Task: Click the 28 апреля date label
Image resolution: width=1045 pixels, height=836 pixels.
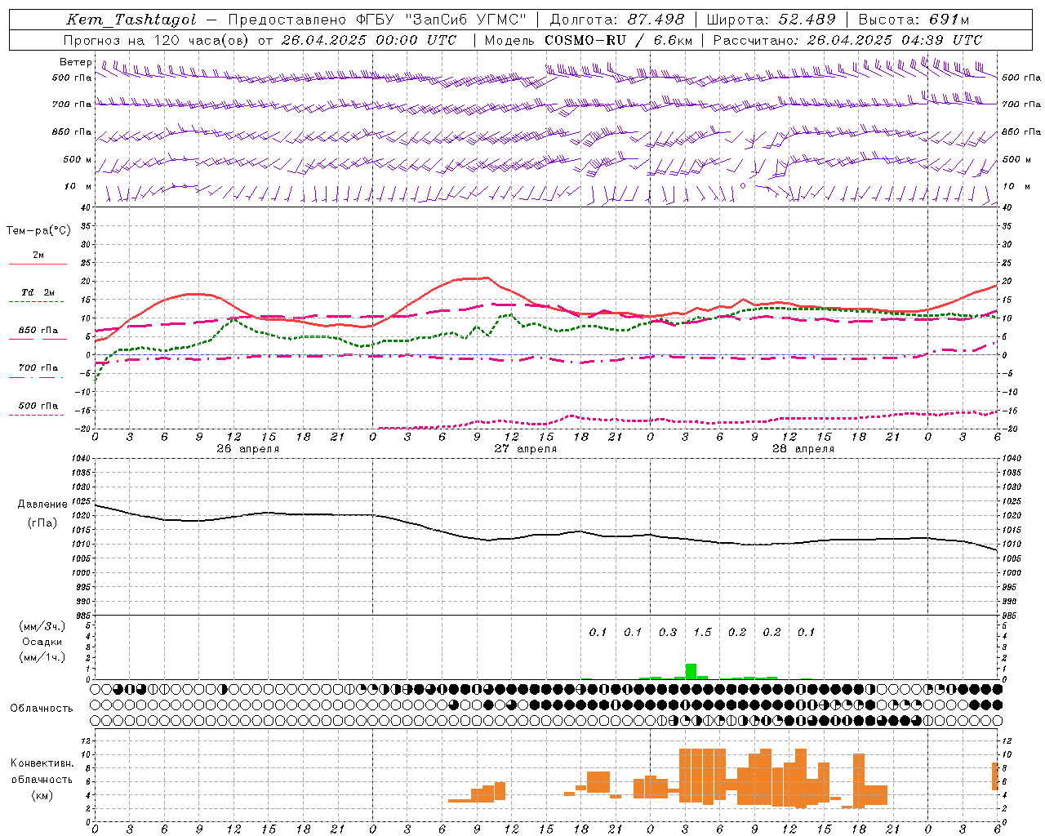Action: point(803,449)
